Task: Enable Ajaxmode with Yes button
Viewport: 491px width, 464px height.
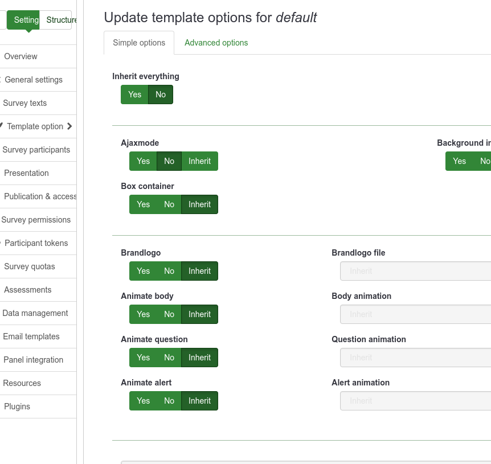Action: pos(143,161)
